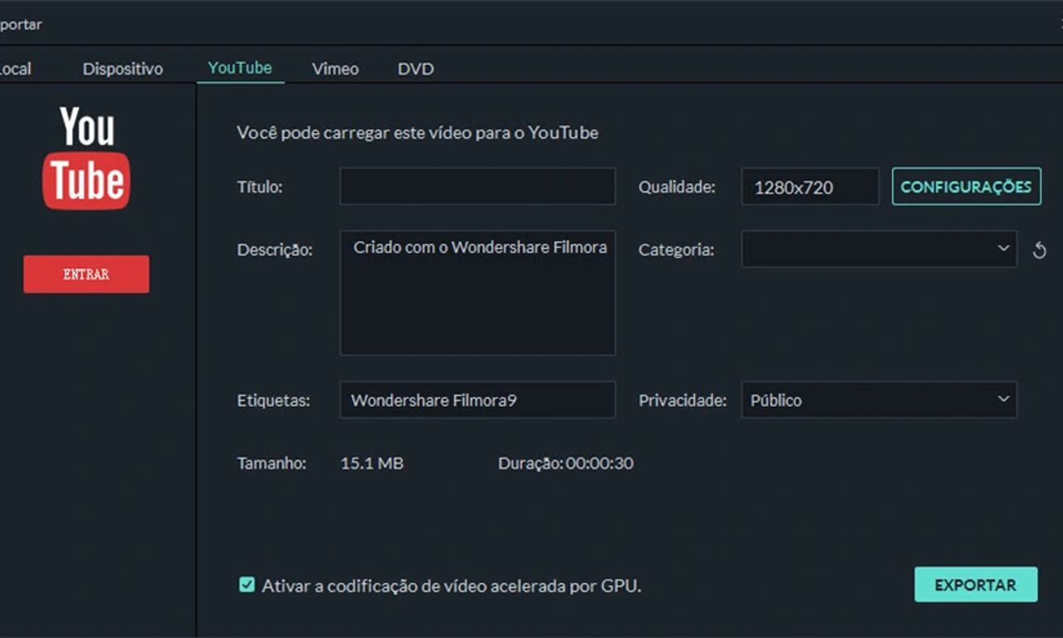Expand the Categoria dropdown

click(879, 249)
